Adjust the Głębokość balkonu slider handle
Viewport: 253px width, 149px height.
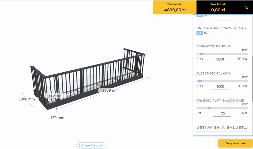[x=200, y=81]
